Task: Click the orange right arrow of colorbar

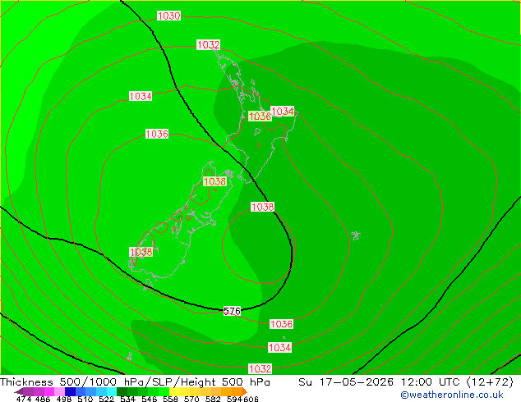Action: coord(245,391)
